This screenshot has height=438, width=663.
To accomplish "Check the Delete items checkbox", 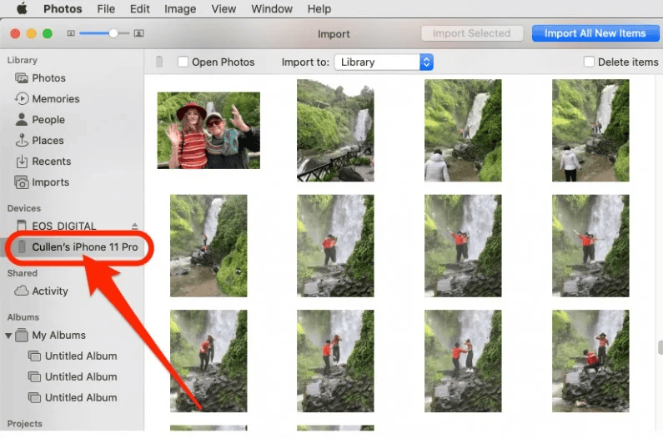I will [x=590, y=62].
